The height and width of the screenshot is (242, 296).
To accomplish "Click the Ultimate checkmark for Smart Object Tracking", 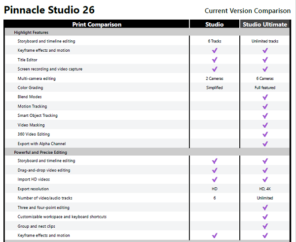I will [265, 116].
